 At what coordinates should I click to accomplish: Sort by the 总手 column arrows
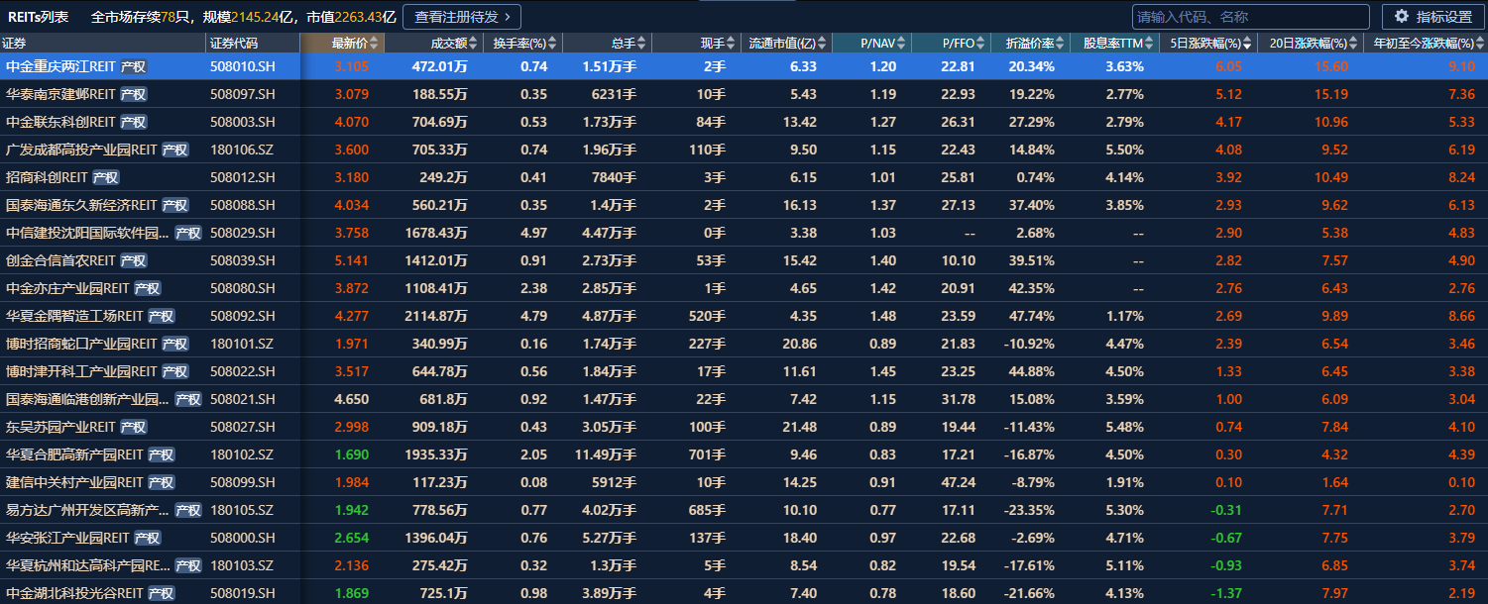click(642, 43)
